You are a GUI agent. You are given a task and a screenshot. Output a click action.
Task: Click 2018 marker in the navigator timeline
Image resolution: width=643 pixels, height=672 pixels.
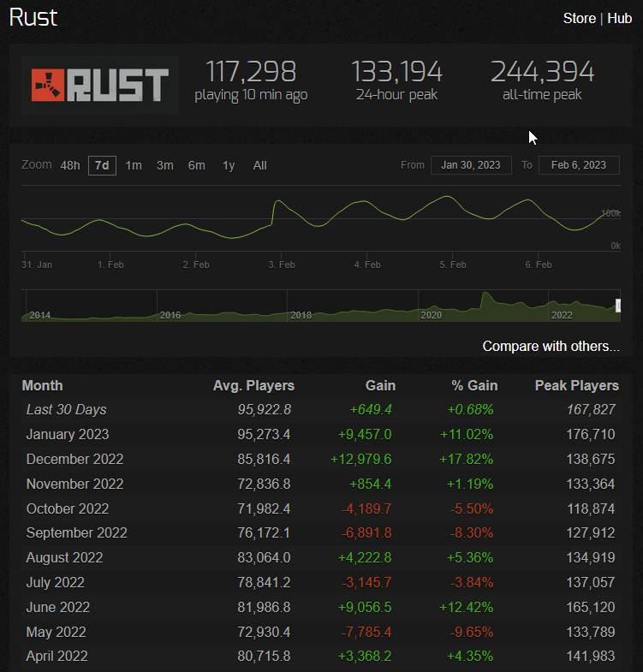click(301, 315)
